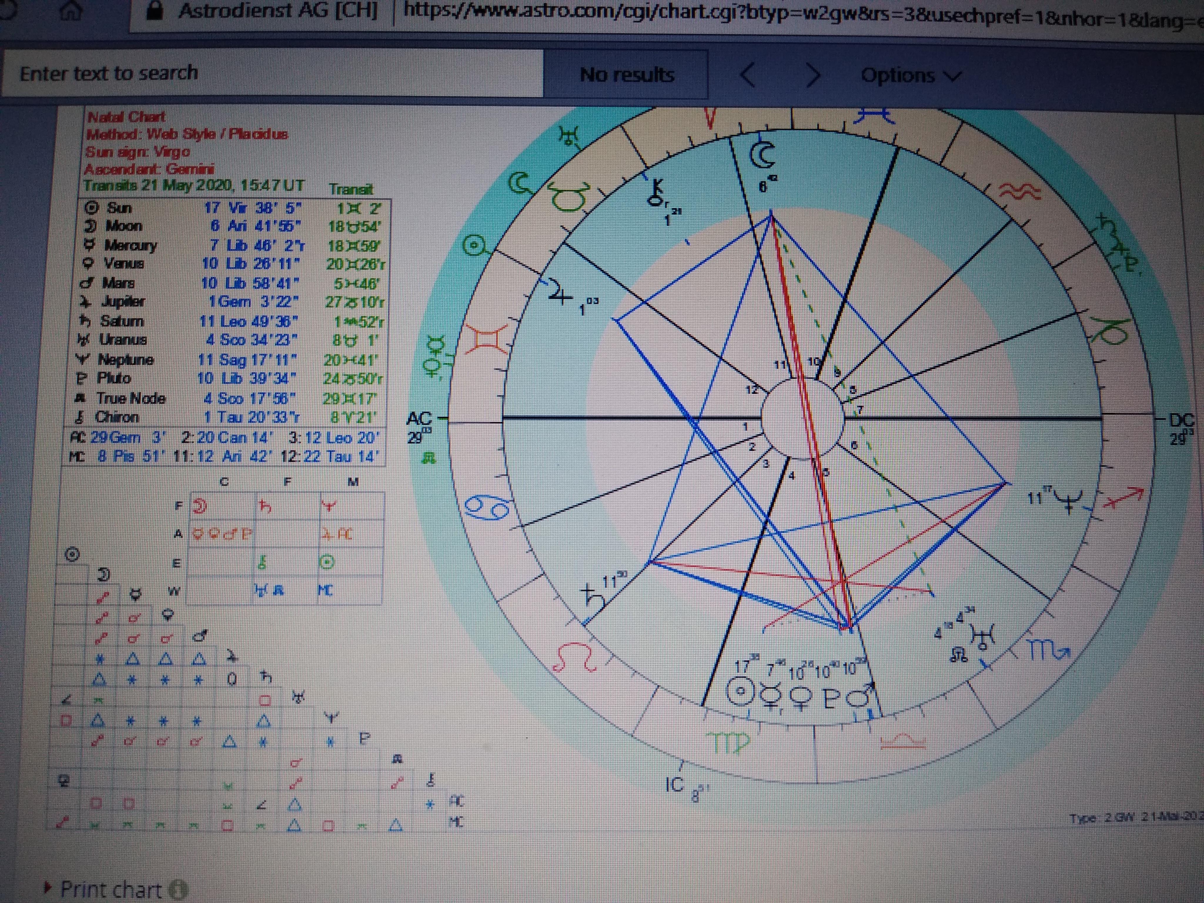The image size is (1204, 903).
Task: Click the Moon glyph at chart top
Action: click(x=762, y=155)
